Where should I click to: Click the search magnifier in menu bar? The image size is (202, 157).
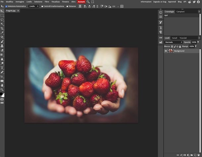88,2
